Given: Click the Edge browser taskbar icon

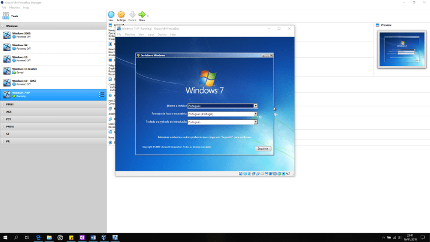Looking at the screenshot, I should coord(38,237).
